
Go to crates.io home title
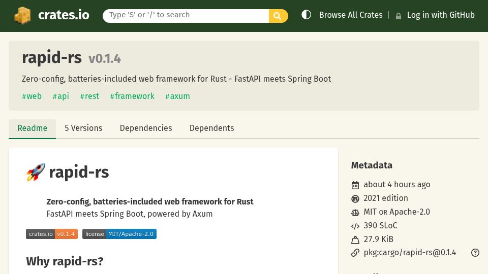pos(64,15)
